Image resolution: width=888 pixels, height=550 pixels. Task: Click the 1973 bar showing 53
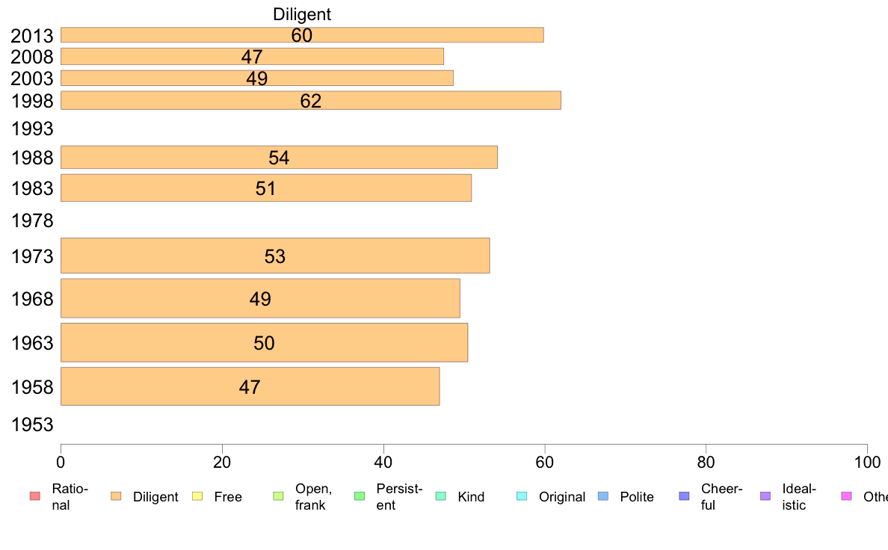[x=275, y=256]
